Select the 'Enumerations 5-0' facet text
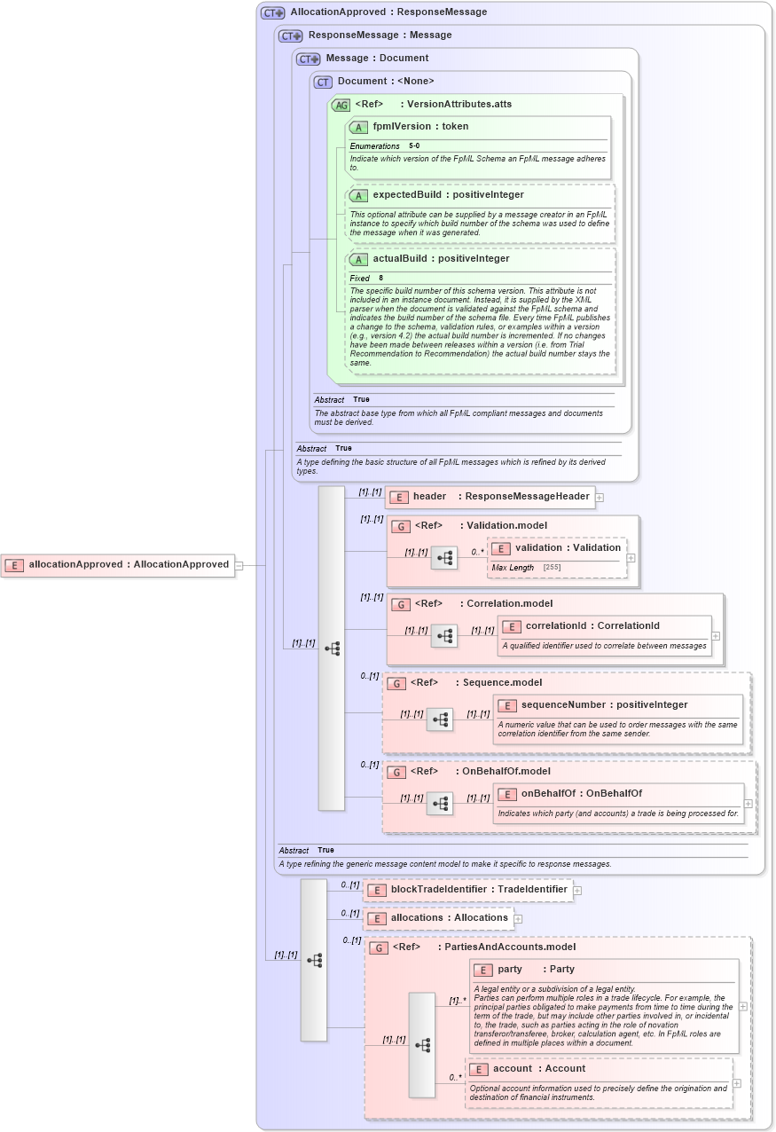This screenshot has height=1132, width=776. tap(385, 146)
